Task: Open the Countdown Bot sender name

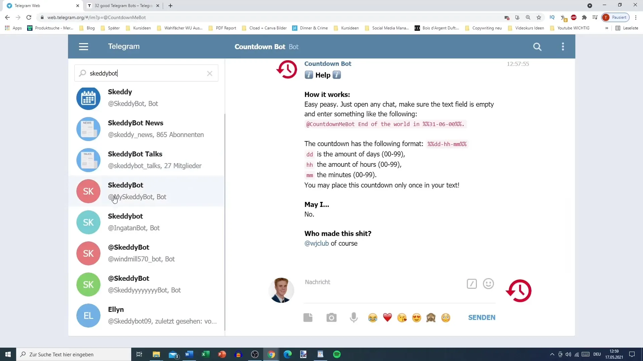Action: pyautogui.click(x=328, y=64)
